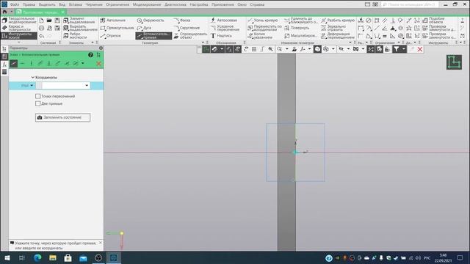Image resolution: width=470 pixels, height=264 pixels.
Task: Select the Скругление fillet tool
Action: (x=187, y=28)
